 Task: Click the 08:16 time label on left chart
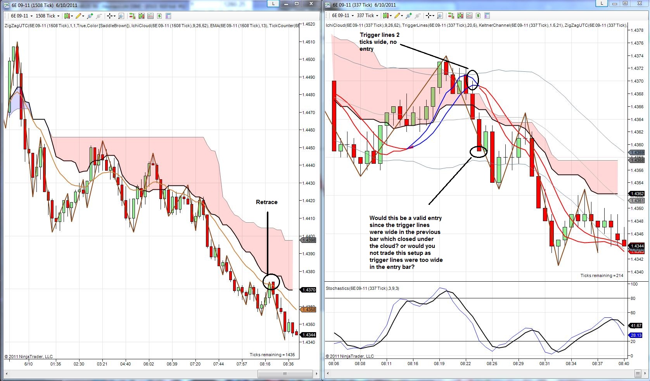[x=265, y=364]
